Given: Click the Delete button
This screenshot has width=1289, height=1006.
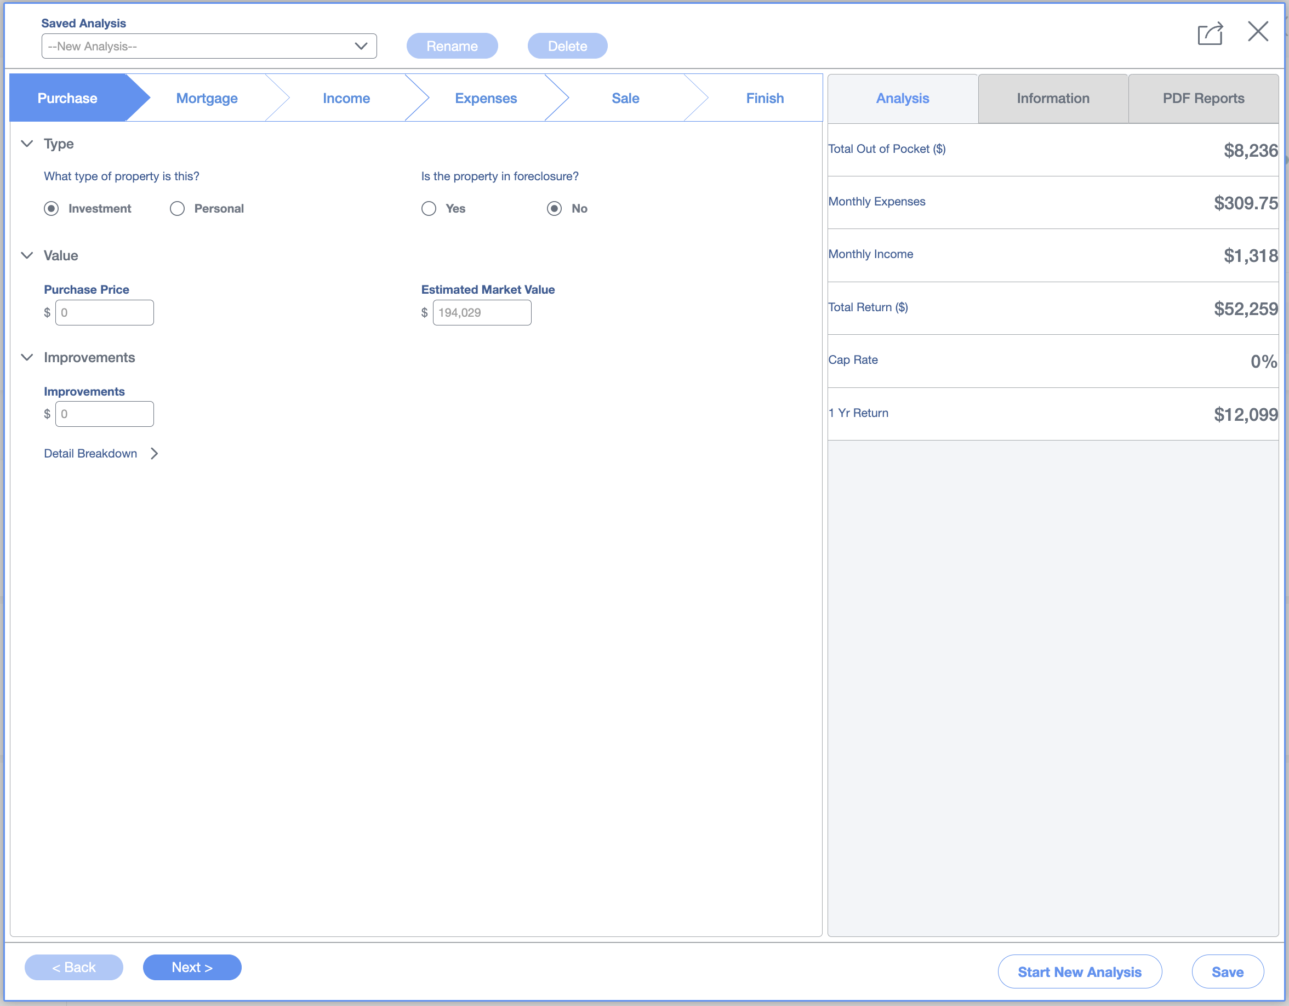Looking at the screenshot, I should 567,45.
